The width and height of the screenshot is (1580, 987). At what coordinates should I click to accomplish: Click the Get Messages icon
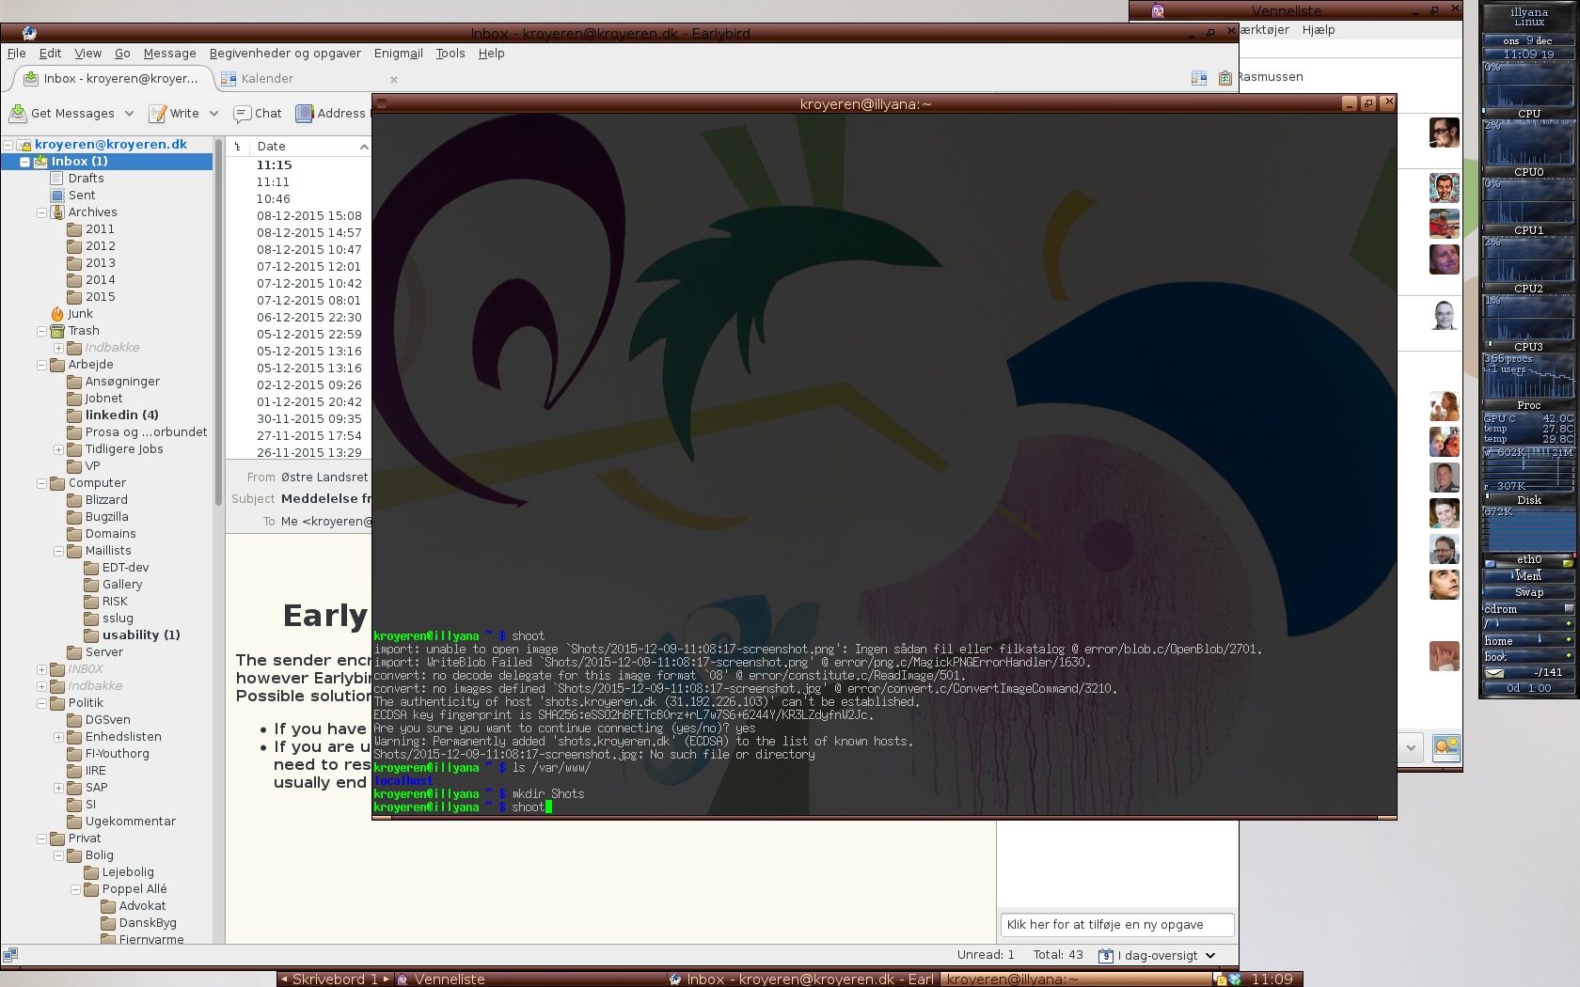click(x=17, y=114)
